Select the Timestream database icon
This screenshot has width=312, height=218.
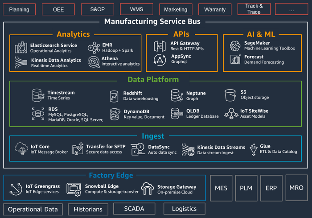coord(38,95)
